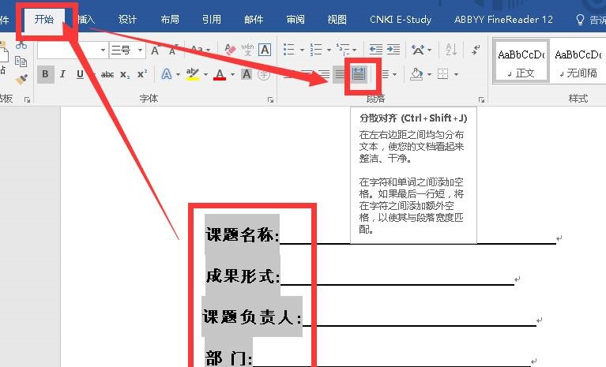Switch to the 布局 tab
The image size is (606, 367).
pyautogui.click(x=170, y=19)
